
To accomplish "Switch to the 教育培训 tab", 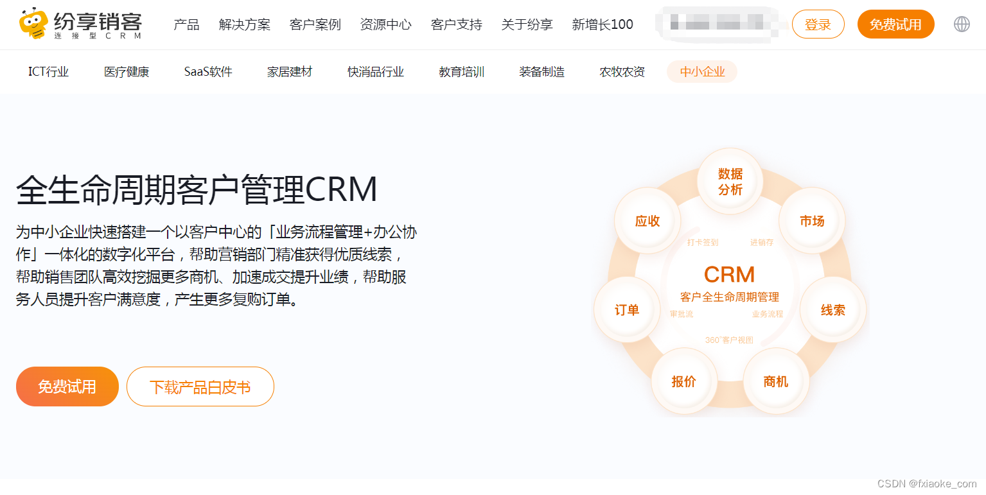I will tap(462, 72).
